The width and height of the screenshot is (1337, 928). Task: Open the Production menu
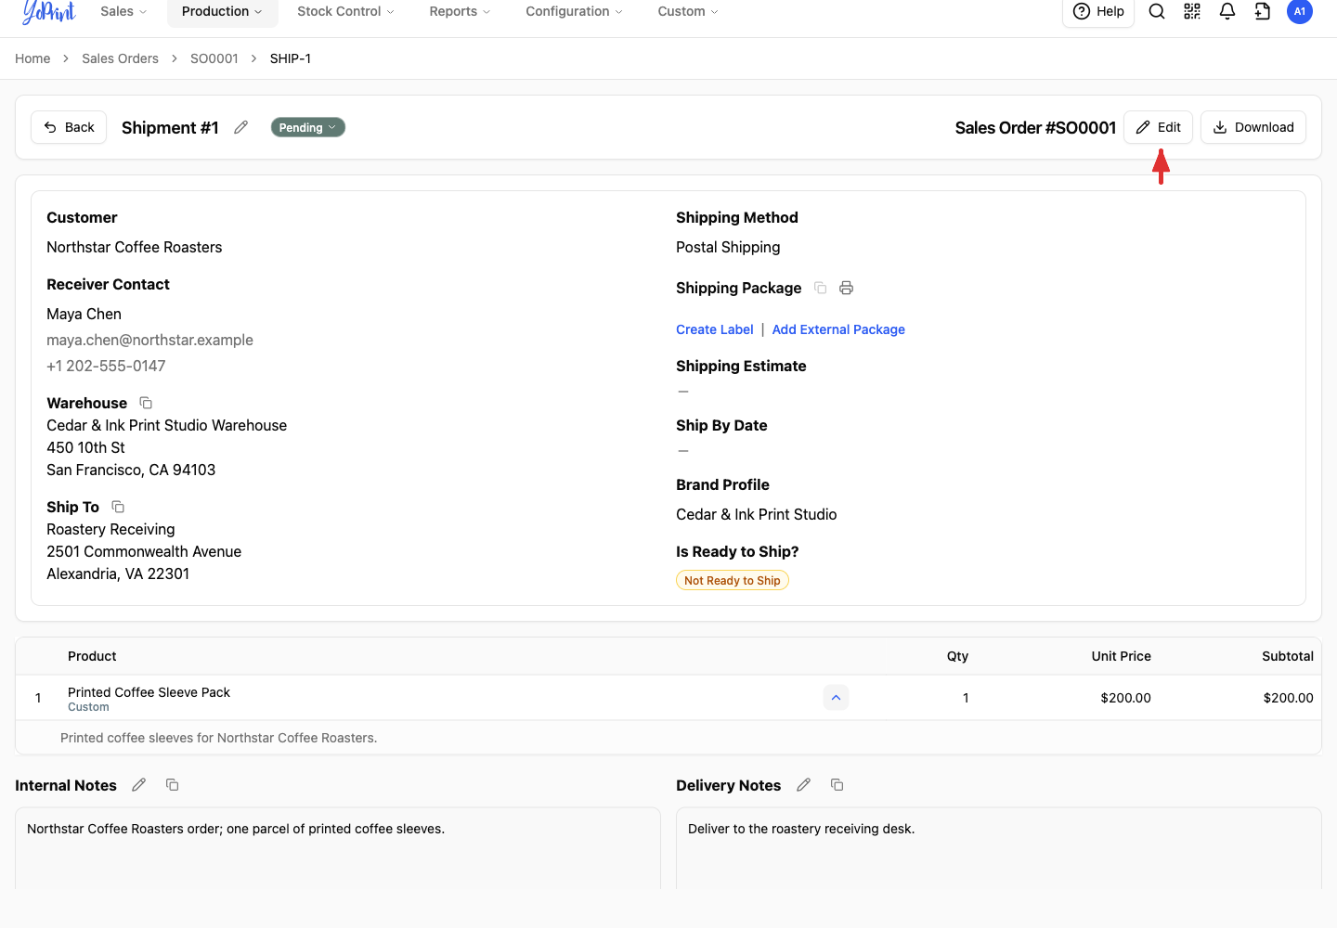[222, 11]
